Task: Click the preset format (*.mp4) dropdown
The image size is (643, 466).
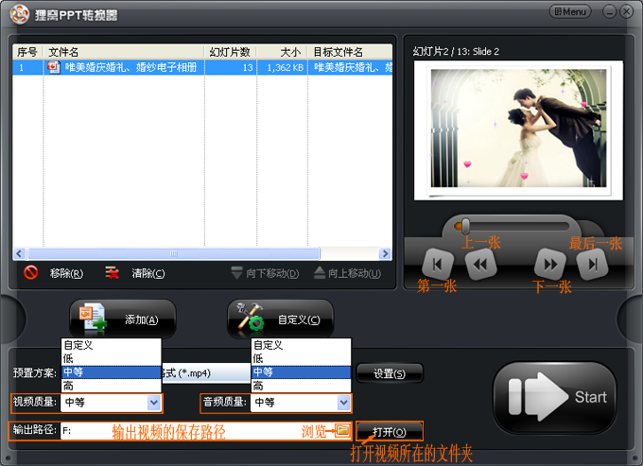Action: [206, 373]
